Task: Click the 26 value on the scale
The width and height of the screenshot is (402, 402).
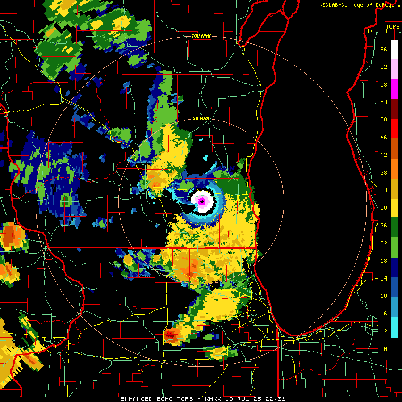Action: (x=384, y=226)
